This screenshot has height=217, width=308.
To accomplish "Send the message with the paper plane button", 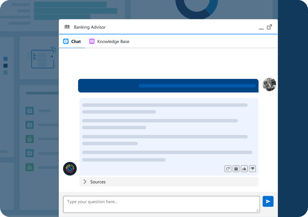I will [x=268, y=201].
